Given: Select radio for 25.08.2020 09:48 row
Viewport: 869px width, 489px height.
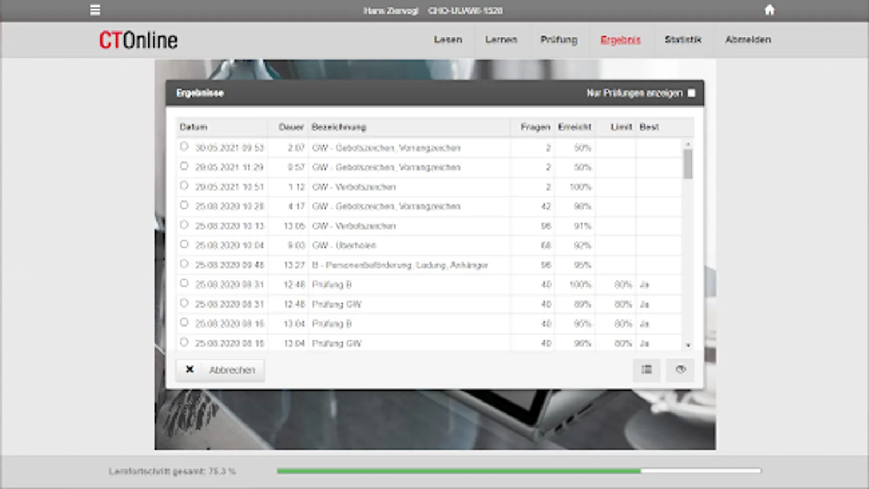Looking at the screenshot, I should click(184, 264).
